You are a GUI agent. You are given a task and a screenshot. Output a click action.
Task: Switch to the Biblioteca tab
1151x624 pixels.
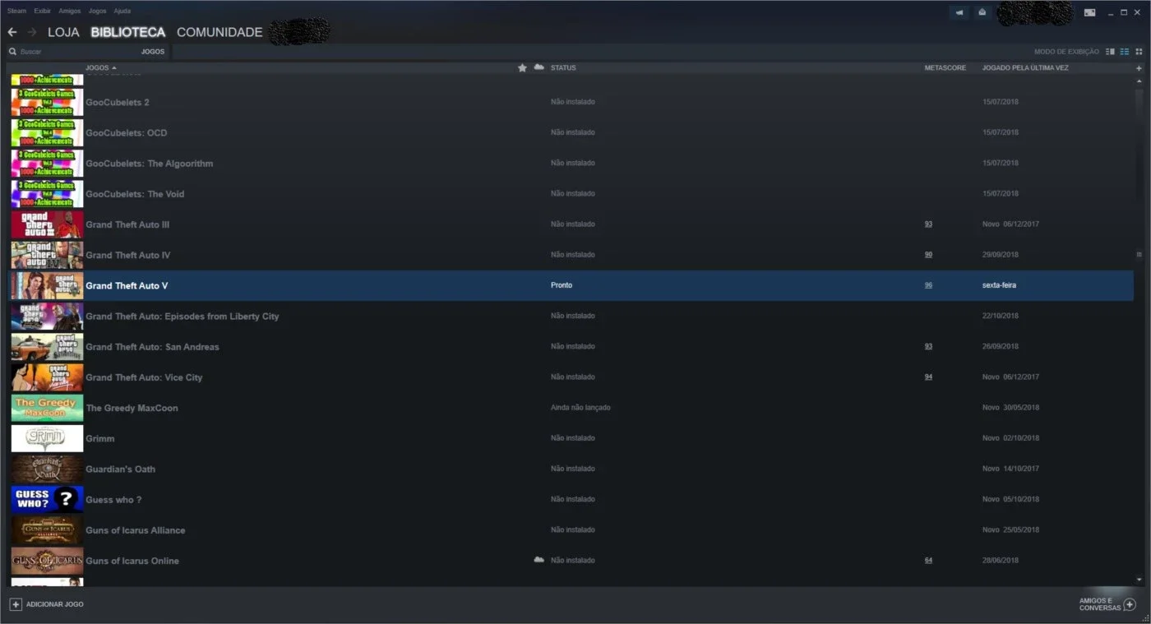click(x=128, y=32)
